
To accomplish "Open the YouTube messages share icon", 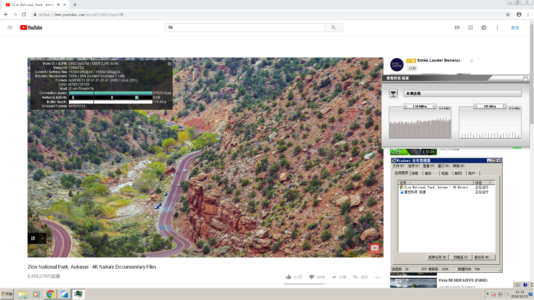I will coord(484,27).
